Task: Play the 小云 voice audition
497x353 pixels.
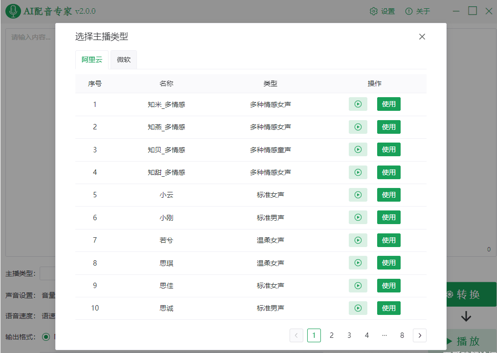Action: point(358,194)
